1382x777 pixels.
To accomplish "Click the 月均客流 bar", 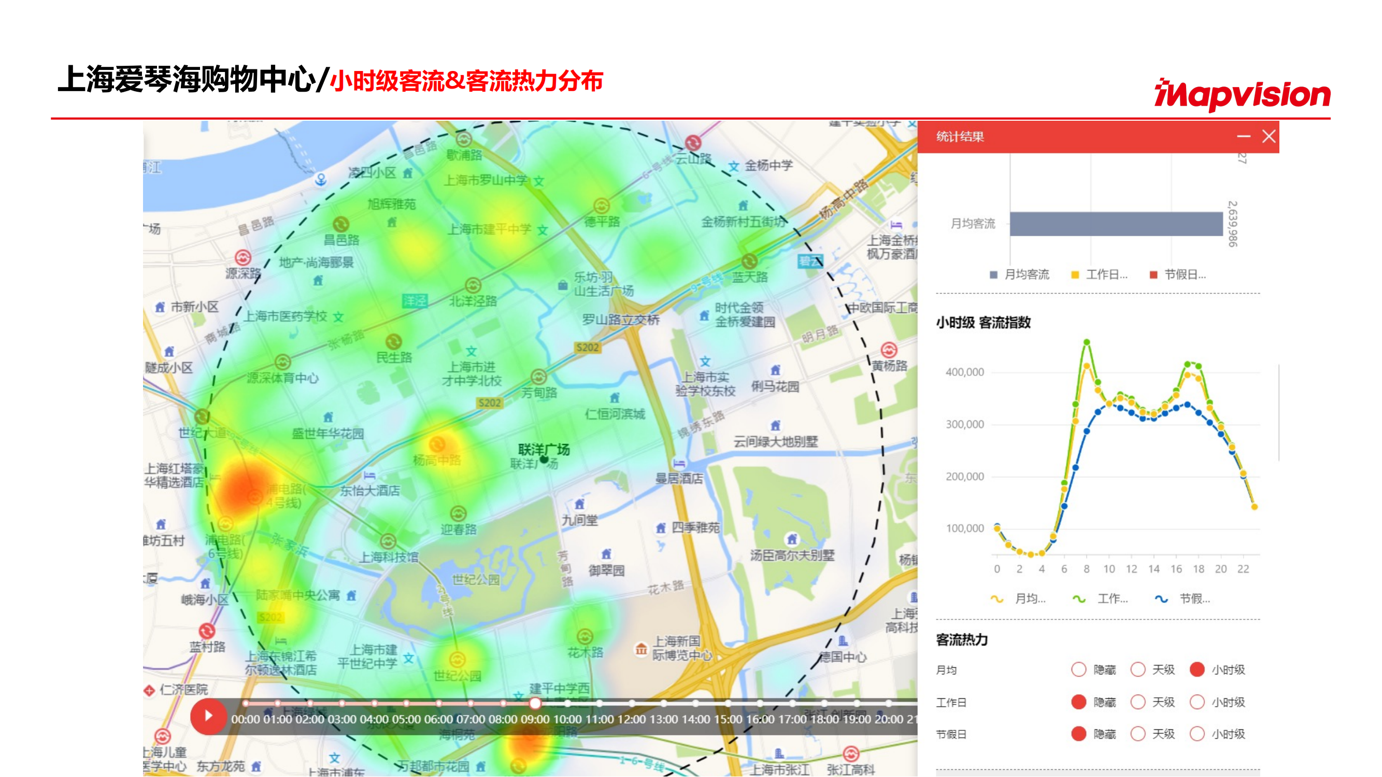I will (1116, 224).
